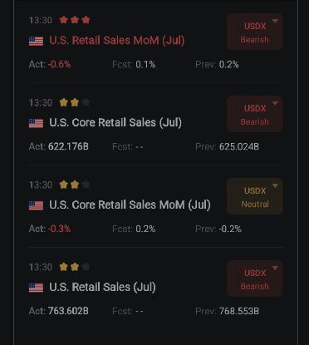Click the -0.6% actual value

pyautogui.click(x=59, y=64)
